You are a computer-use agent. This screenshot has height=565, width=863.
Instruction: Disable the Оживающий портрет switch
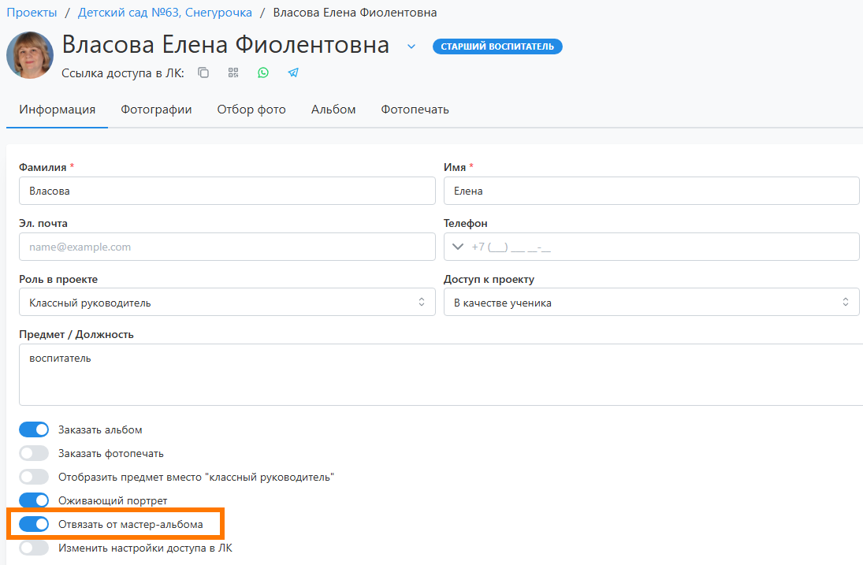point(34,500)
